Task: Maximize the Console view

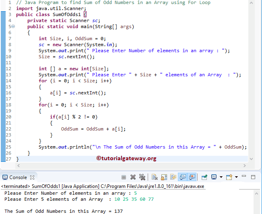Action: click(x=253, y=177)
